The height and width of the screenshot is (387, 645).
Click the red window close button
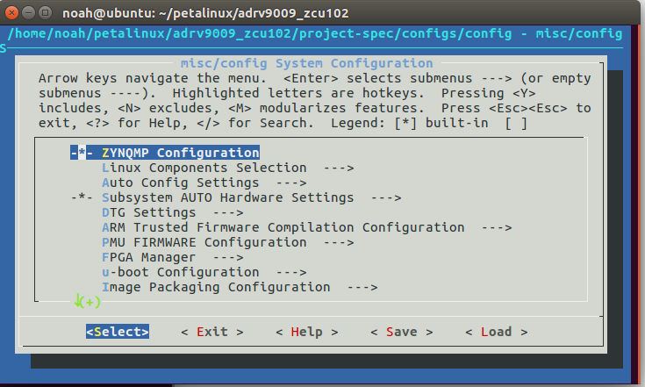pos(12,13)
